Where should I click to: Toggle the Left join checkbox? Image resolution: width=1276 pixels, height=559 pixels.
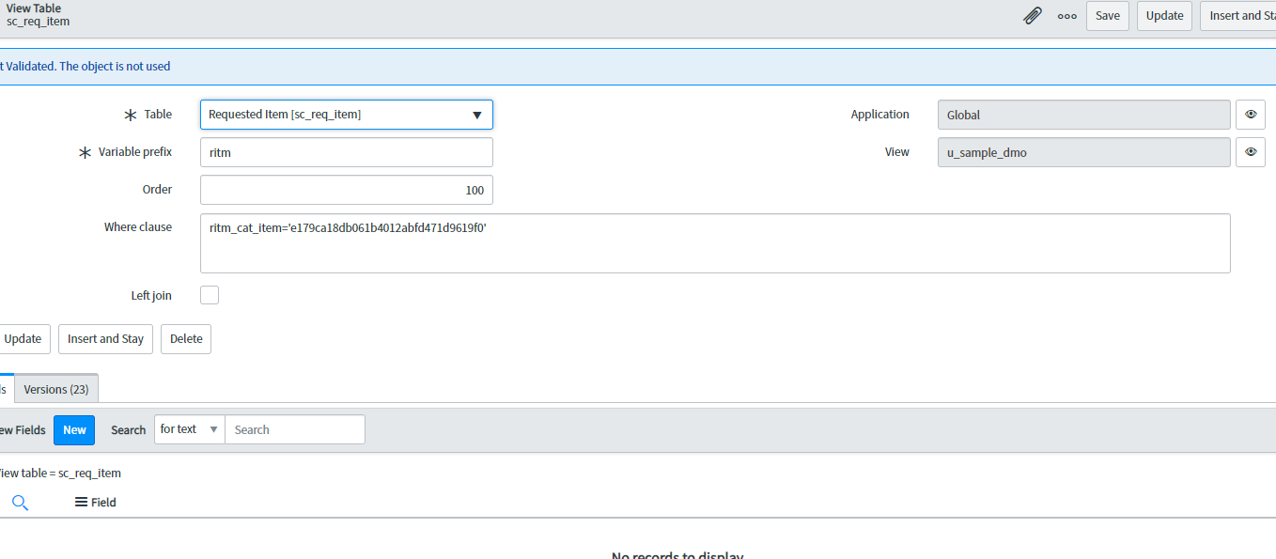click(210, 295)
